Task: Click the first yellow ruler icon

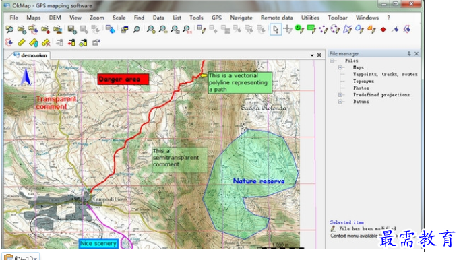Action: click(21, 43)
